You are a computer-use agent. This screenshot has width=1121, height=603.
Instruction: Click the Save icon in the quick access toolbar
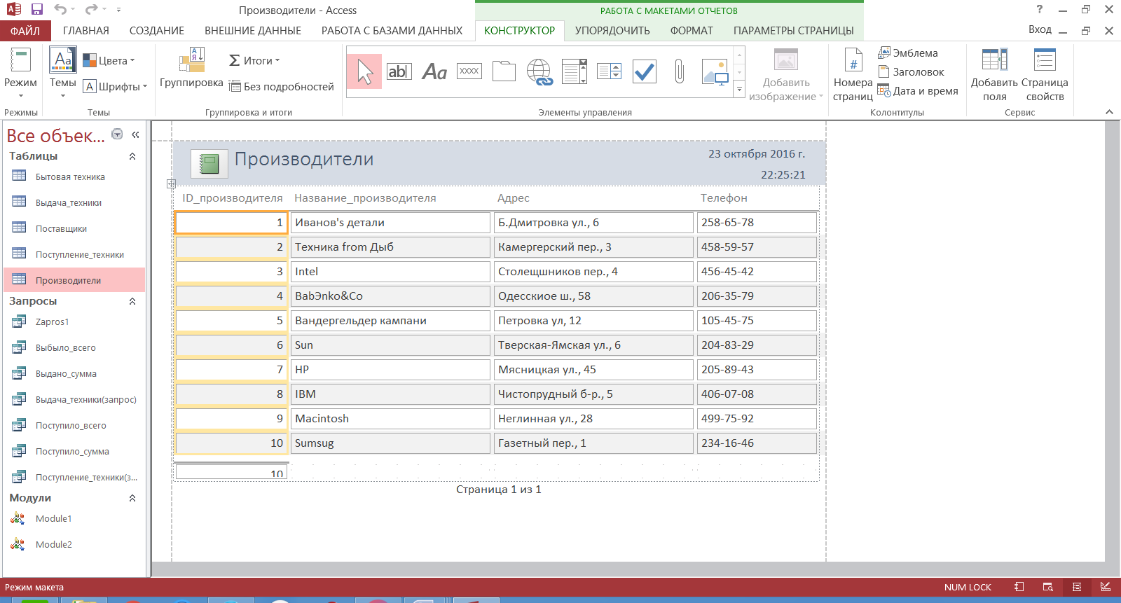(x=37, y=10)
